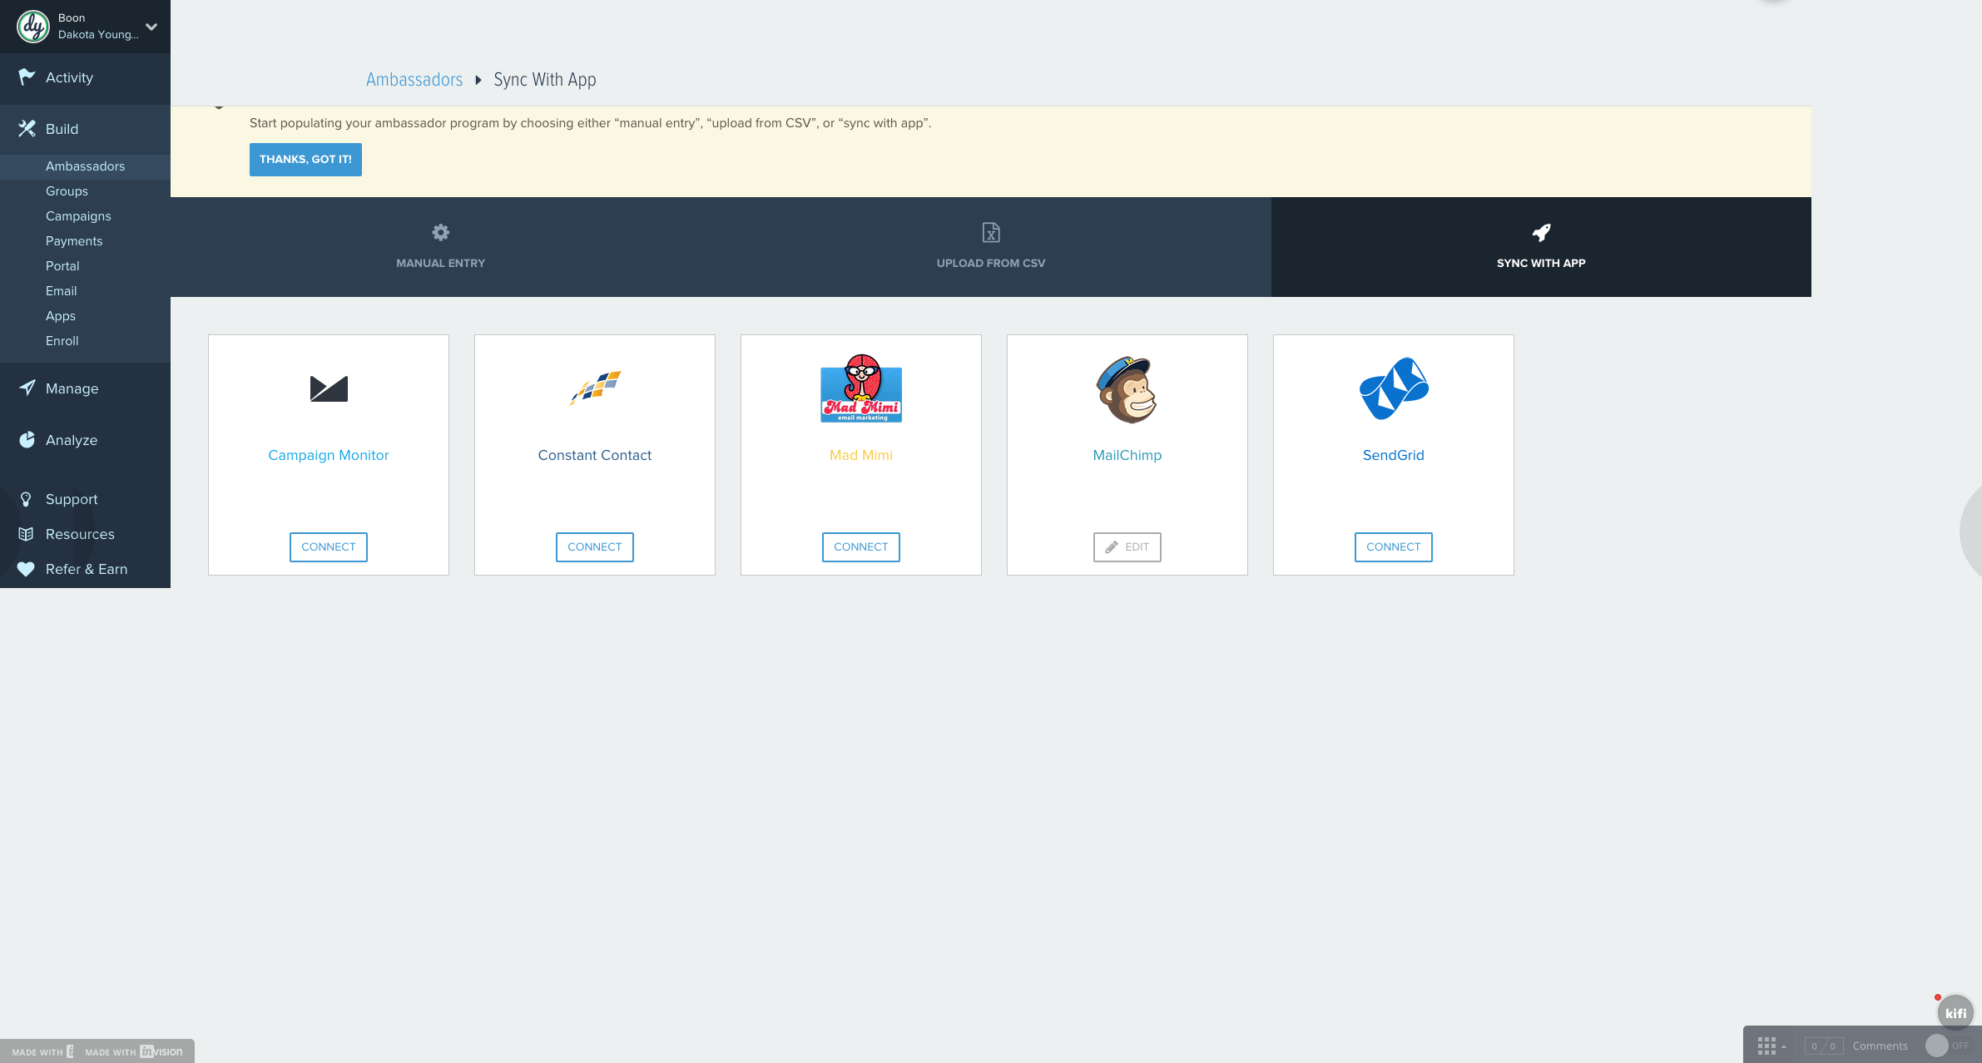Connect the Constant Contact app
The image size is (1982, 1063).
pyautogui.click(x=595, y=547)
